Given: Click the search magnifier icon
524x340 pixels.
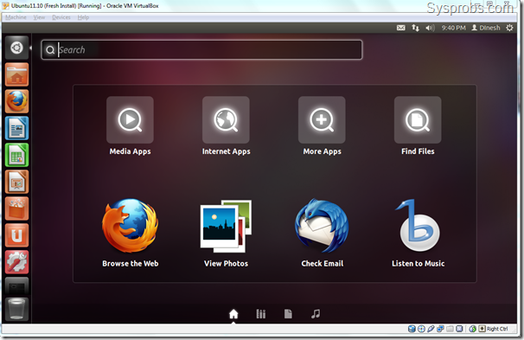Looking at the screenshot, I should pyautogui.click(x=50, y=50).
